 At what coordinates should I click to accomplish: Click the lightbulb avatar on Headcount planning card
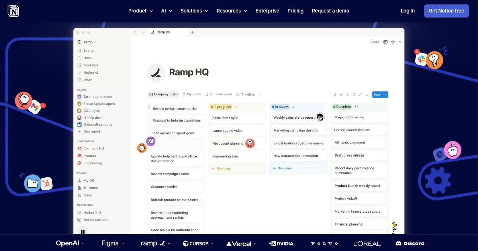tap(250, 143)
